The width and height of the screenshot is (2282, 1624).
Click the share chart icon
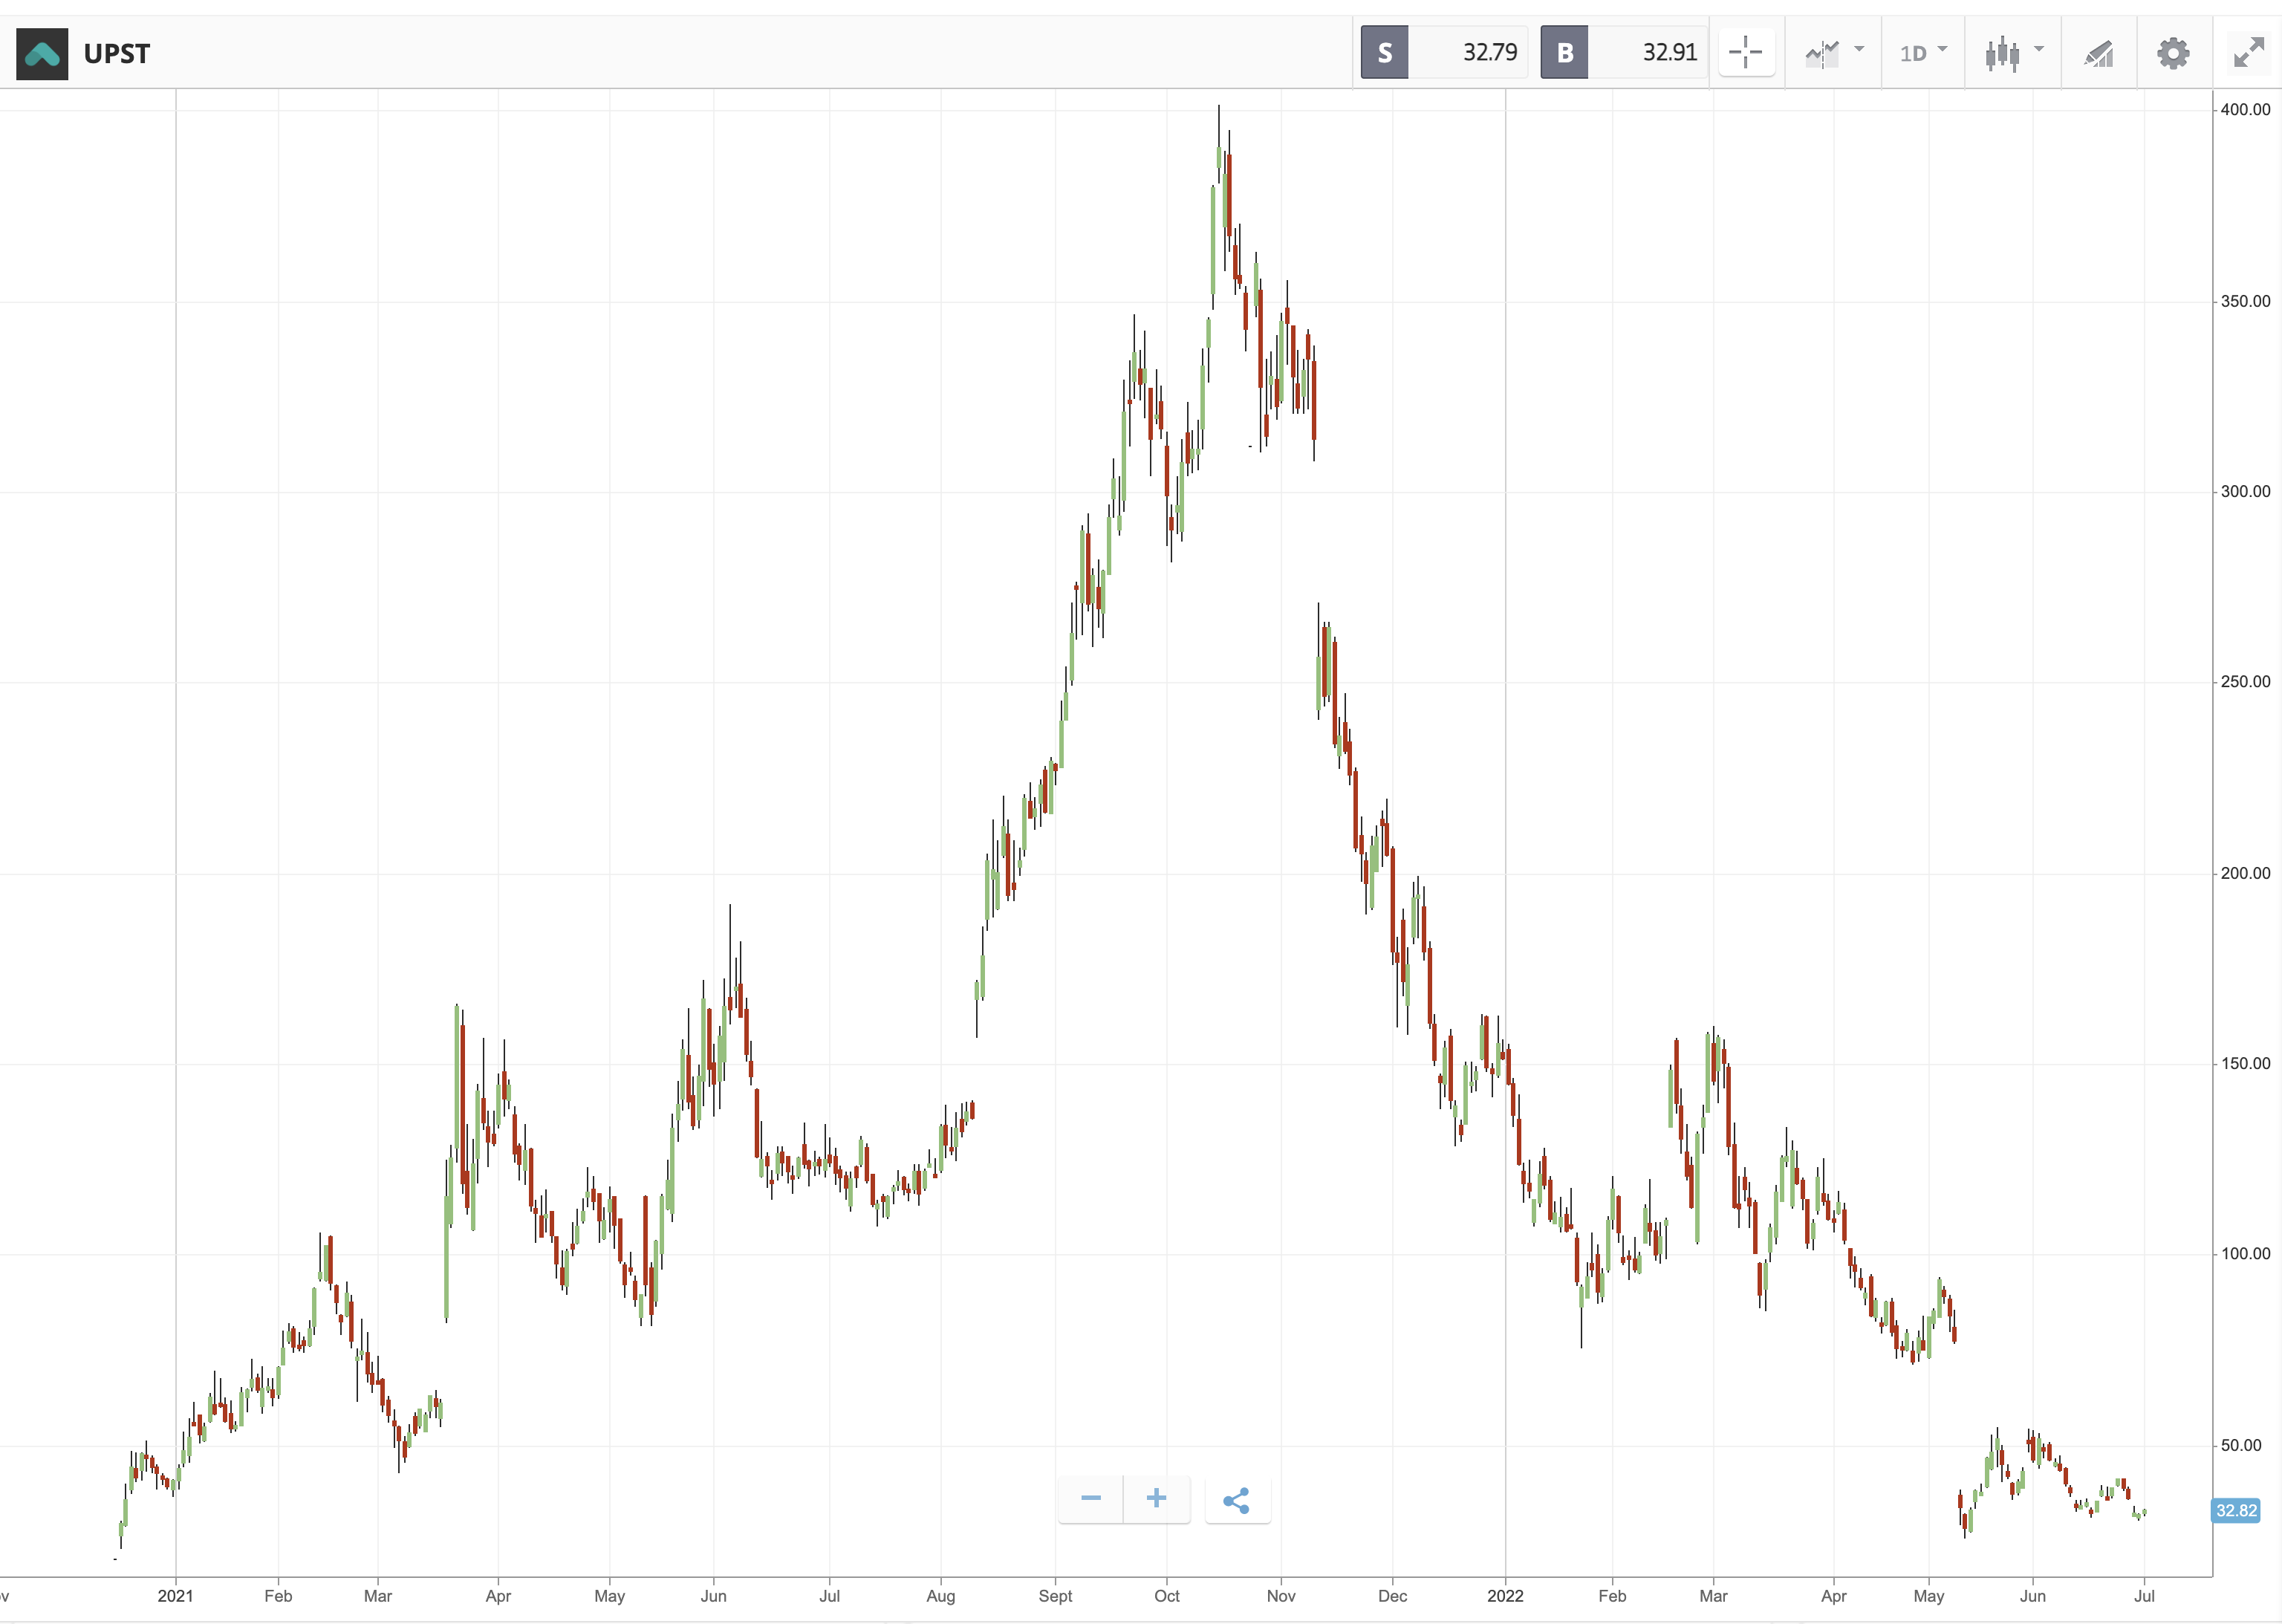click(1237, 1499)
